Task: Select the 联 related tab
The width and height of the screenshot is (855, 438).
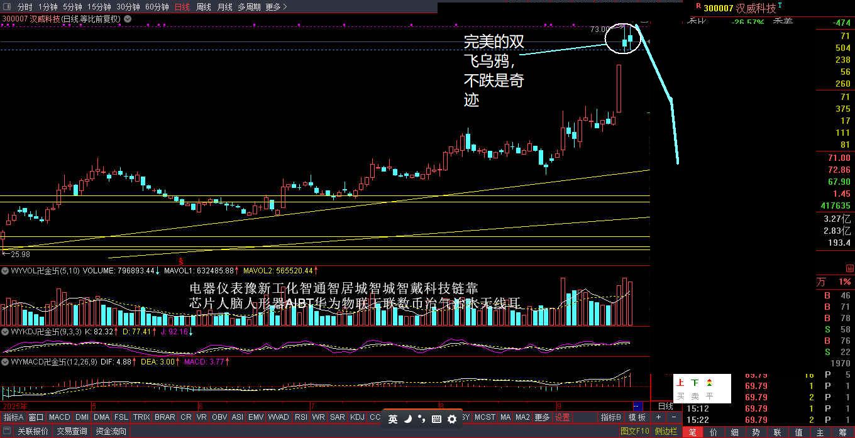Action: [777, 432]
